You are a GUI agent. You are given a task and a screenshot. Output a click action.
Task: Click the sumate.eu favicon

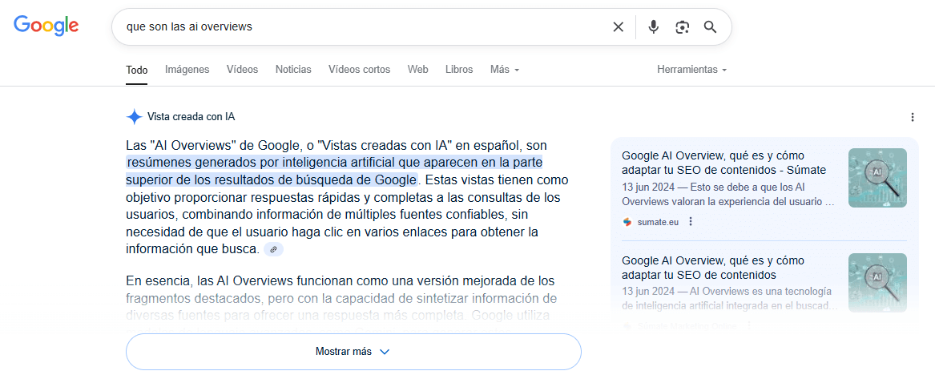(x=627, y=222)
